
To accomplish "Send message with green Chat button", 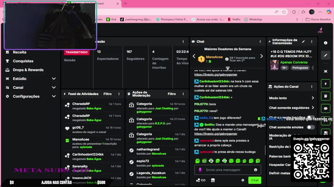I will [255, 180].
